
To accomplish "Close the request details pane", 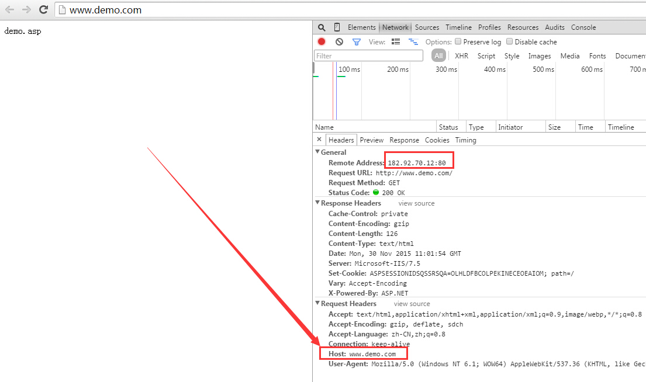I will point(319,140).
